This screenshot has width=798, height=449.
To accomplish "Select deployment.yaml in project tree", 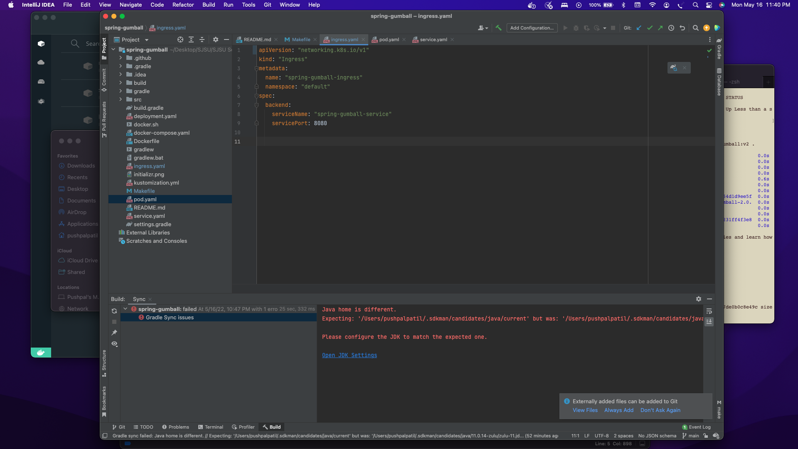I will click(155, 116).
